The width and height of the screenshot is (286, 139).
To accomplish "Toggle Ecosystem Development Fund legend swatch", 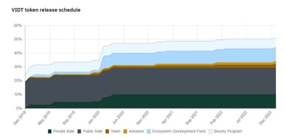I will [149, 132].
